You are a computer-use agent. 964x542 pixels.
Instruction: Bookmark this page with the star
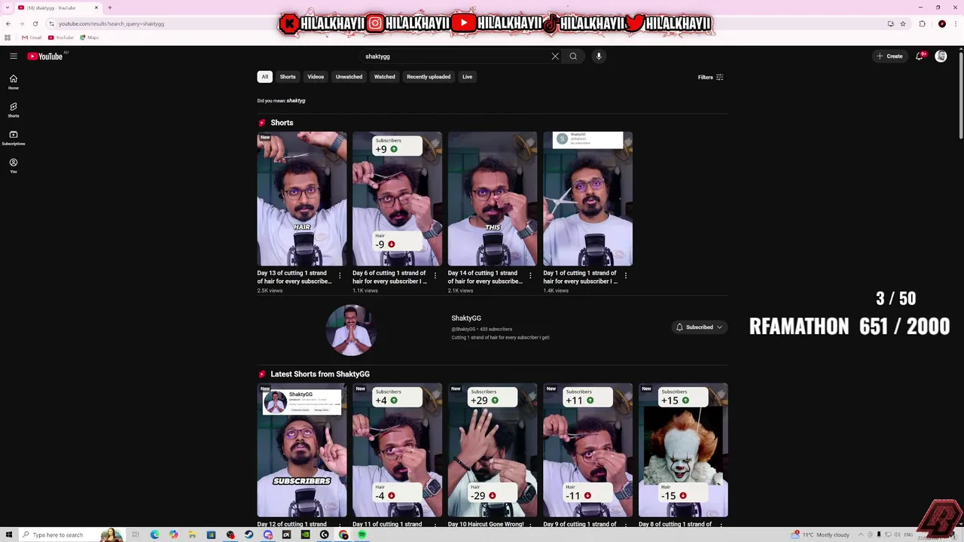click(902, 23)
